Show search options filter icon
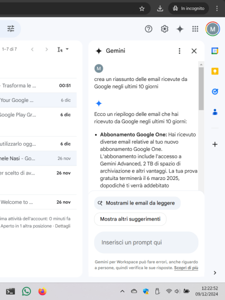 tap(10, 28)
